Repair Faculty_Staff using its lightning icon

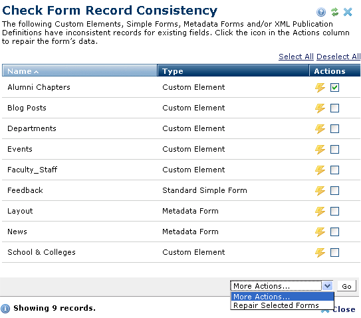(x=320, y=170)
